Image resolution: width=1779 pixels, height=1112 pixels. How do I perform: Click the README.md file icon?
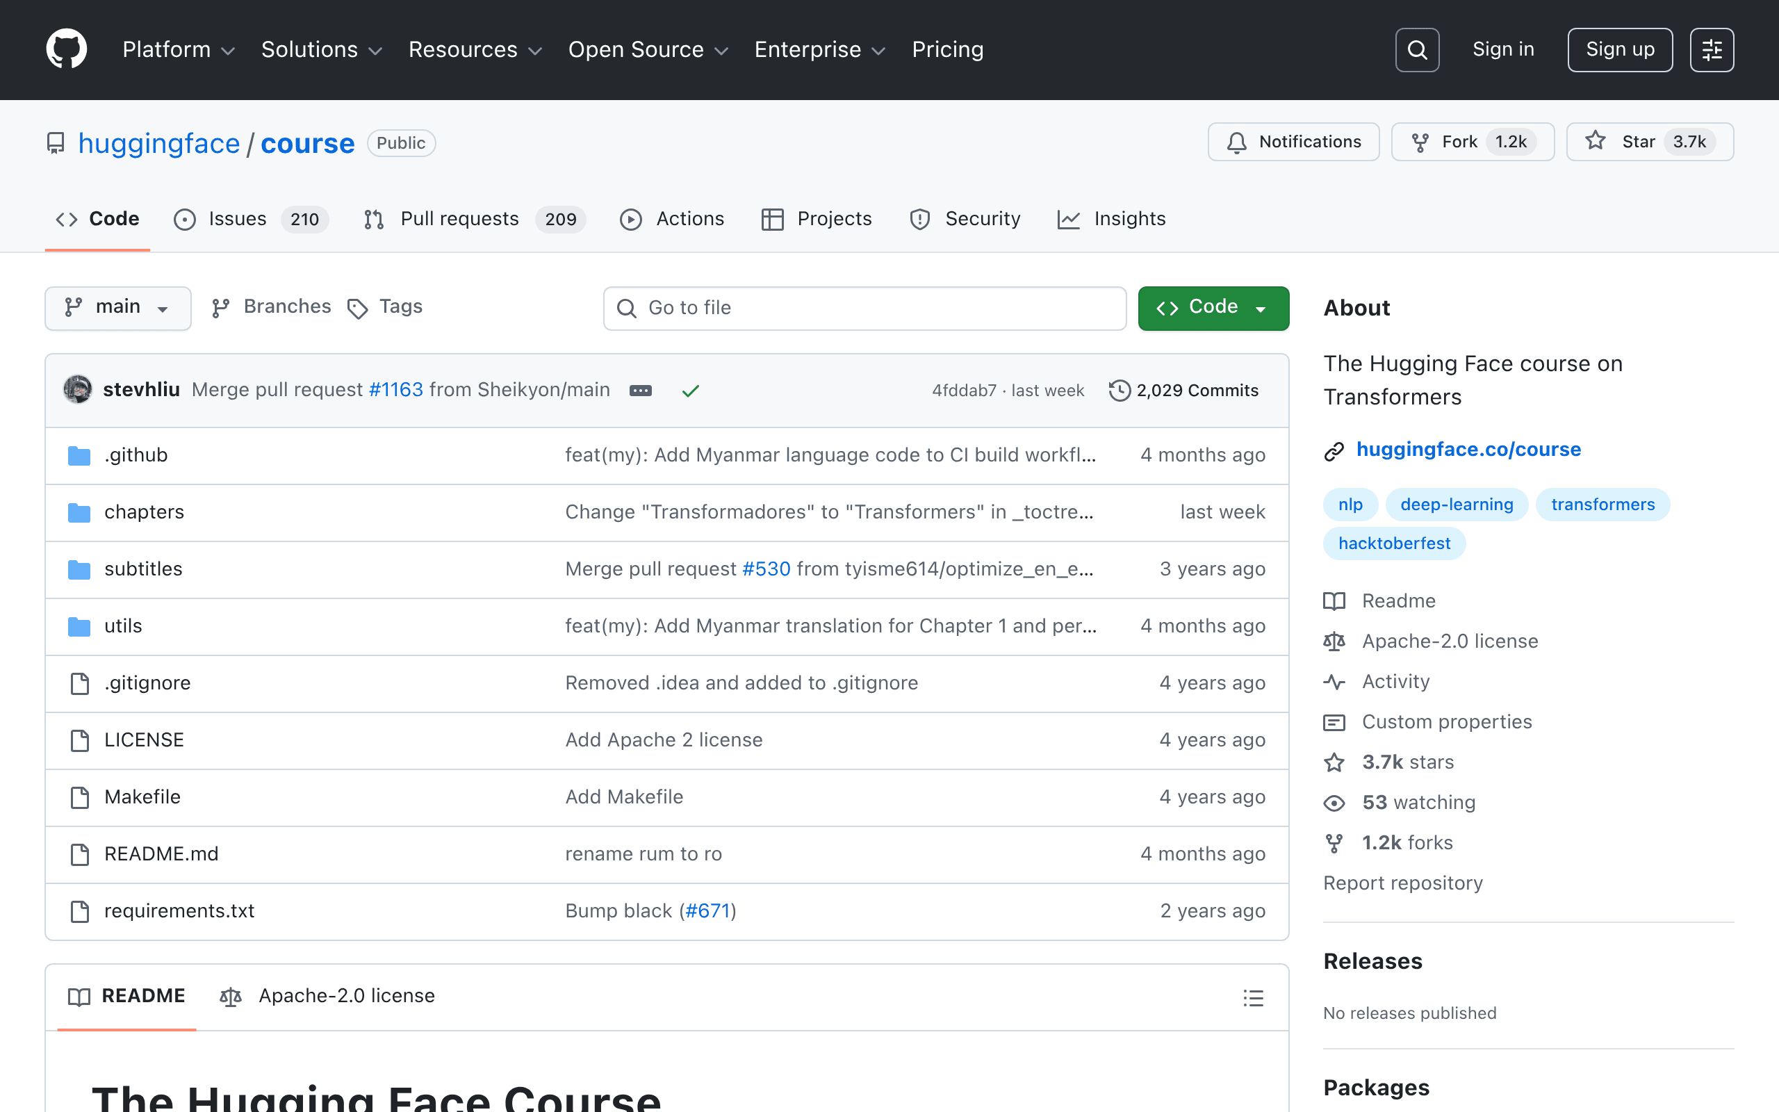(79, 854)
